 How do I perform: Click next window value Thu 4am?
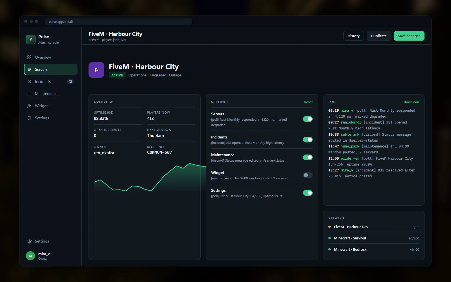point(155,136)
